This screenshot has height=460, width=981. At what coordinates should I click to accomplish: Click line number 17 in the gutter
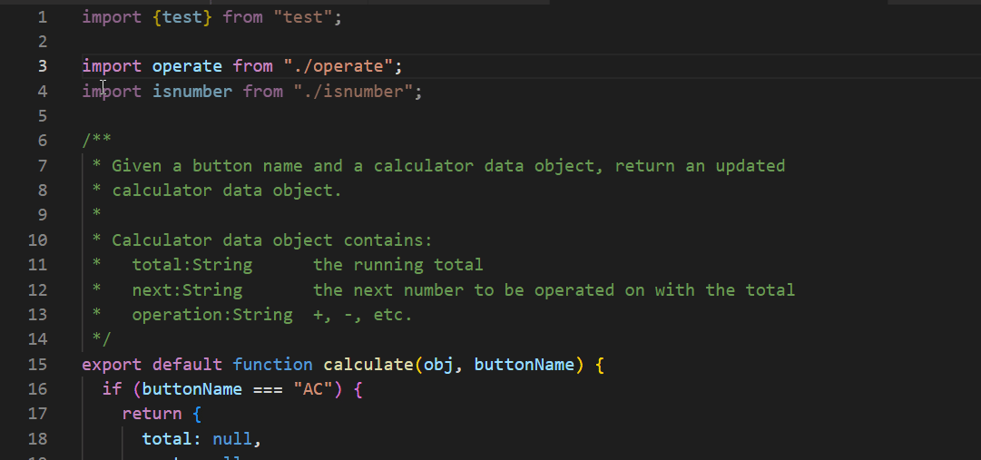pyautogui.click(x=37, y=414)
